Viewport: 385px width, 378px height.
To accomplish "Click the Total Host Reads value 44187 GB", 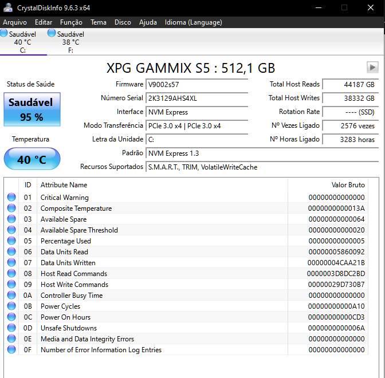I will click(350, 84).
